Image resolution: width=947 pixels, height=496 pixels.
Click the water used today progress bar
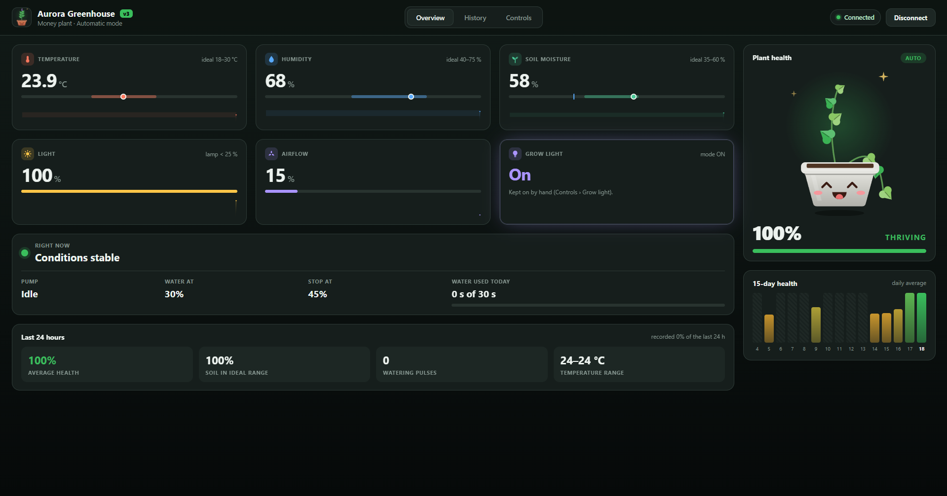(588, 305)
